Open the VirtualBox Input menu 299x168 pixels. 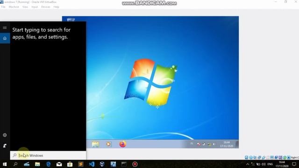[35, 7]
